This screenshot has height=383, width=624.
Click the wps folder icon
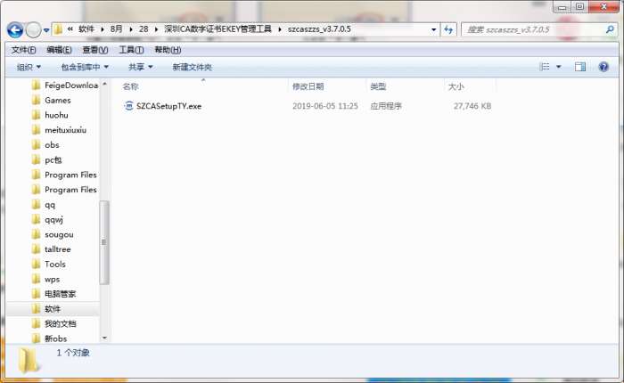pos(36,279)
